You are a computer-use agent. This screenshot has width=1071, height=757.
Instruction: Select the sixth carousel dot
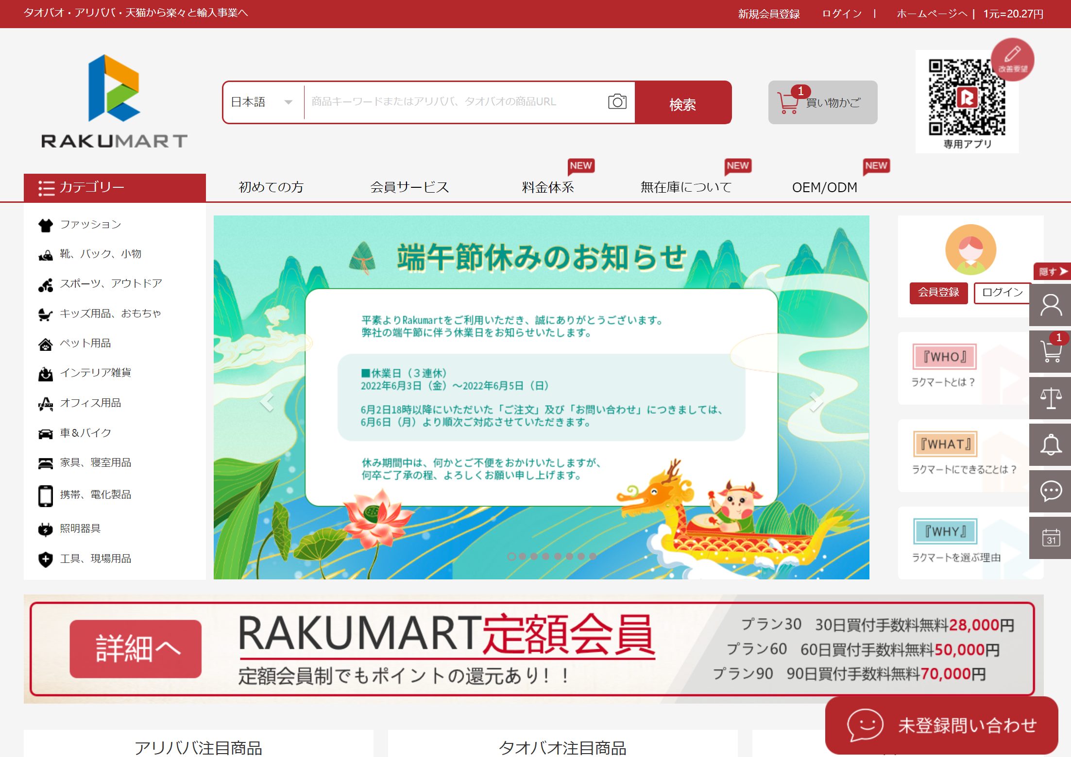click(x=569, y=557)
